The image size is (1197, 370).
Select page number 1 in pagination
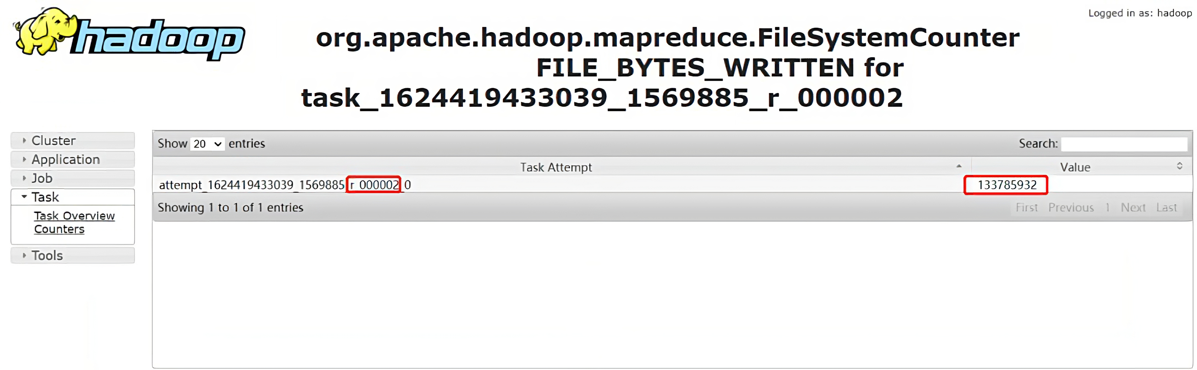pyautogui.click(x=1107, y=207)
